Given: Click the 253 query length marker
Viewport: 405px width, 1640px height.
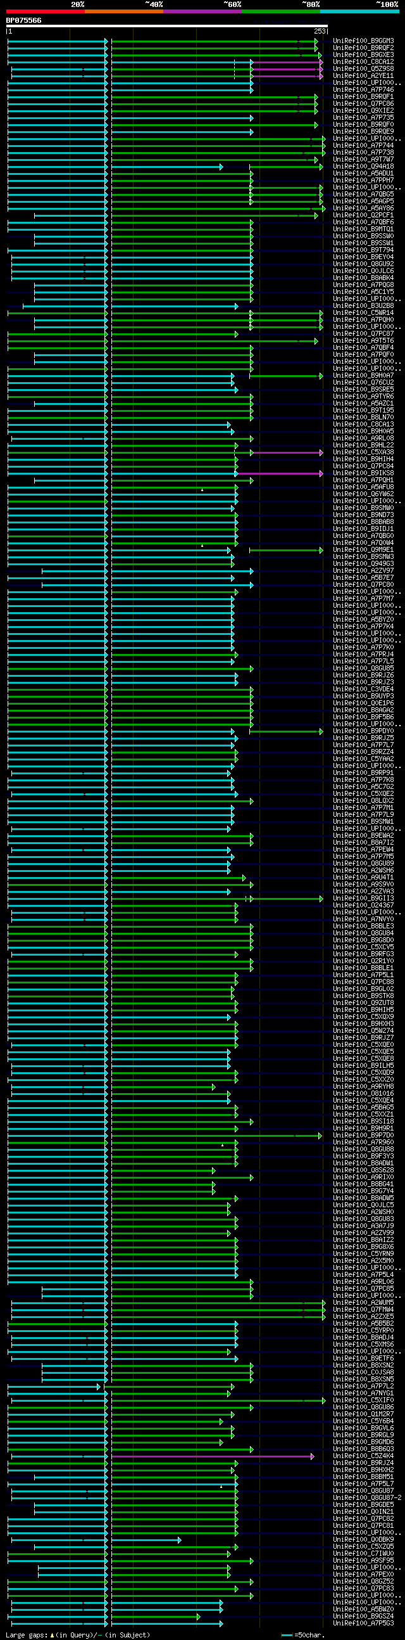Looking at the screenshot, I should (x=319, y=31).
